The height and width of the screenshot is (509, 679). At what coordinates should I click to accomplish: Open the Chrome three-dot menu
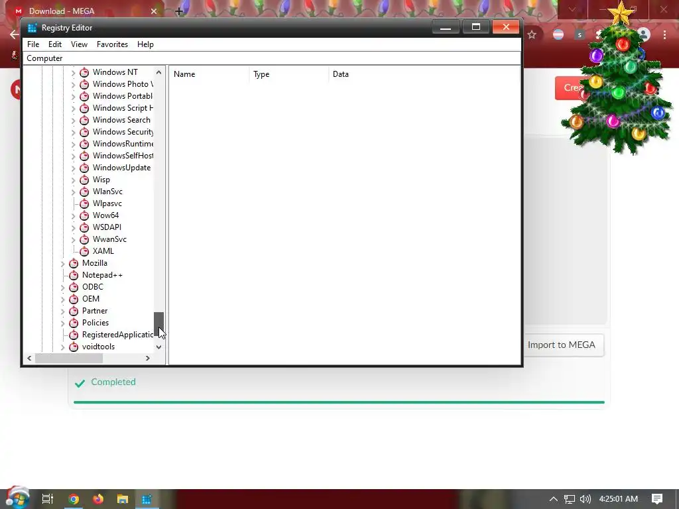664,34
